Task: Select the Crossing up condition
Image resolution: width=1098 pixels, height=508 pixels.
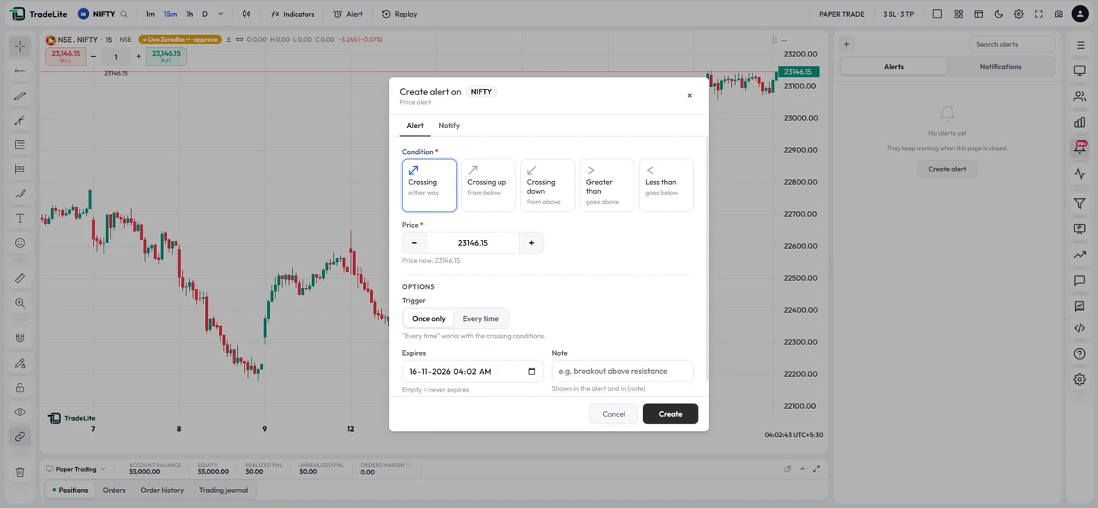Action: click(489, 185)
